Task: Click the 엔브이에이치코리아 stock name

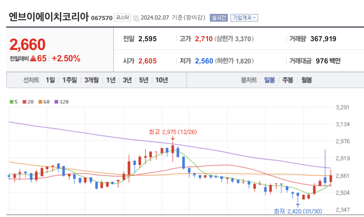Action: (48, 16)
